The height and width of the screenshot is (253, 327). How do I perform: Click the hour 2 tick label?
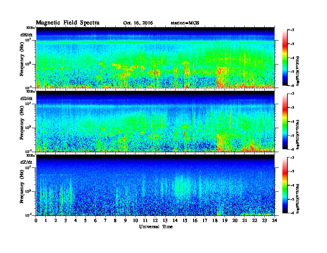pos(56,220)
